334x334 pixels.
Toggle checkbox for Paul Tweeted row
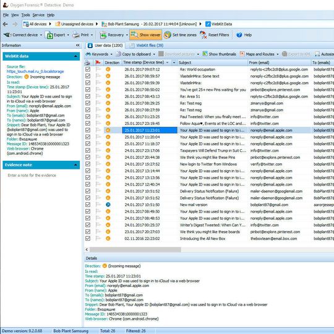click(x=88, y=116)
